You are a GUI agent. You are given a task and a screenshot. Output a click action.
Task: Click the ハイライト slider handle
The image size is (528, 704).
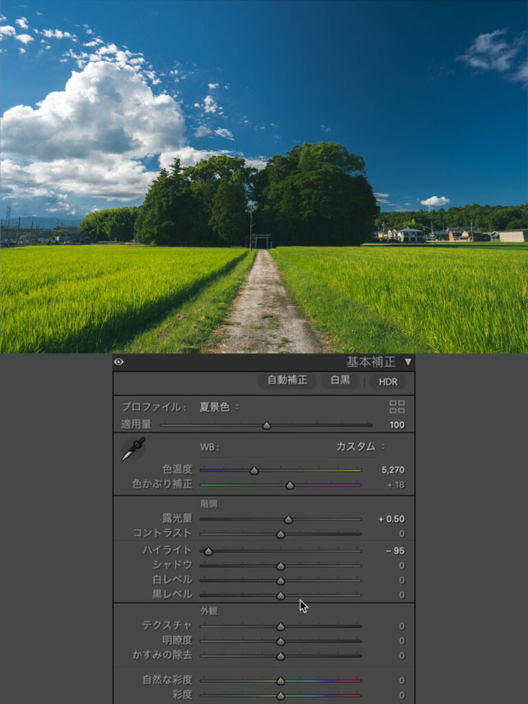pyautogui.click(x=208, y=551)
